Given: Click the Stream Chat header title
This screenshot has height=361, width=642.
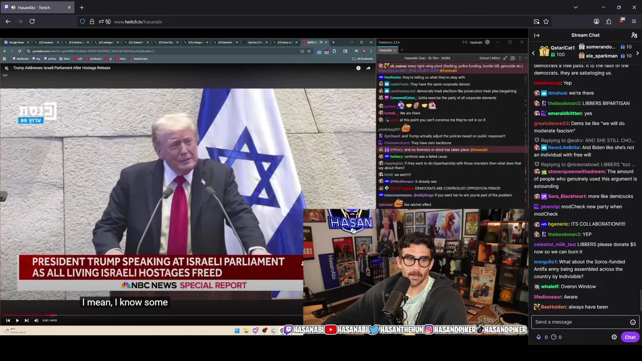Looking at the screenshot, I should pos(585,35).
